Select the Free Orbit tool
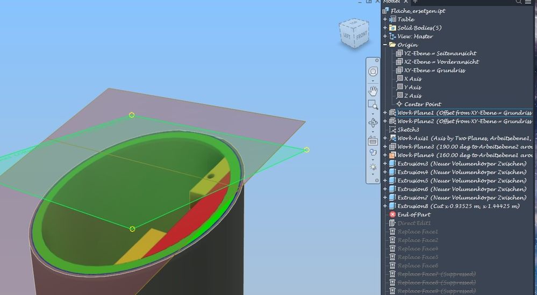Viewport: 537px width, 295px height. click(373, 123)
